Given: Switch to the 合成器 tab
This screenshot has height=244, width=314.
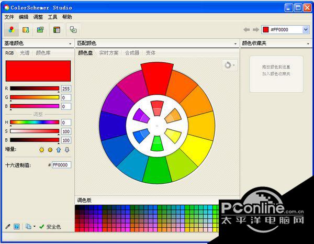Looking at the screenshot, I should (132, 53).
